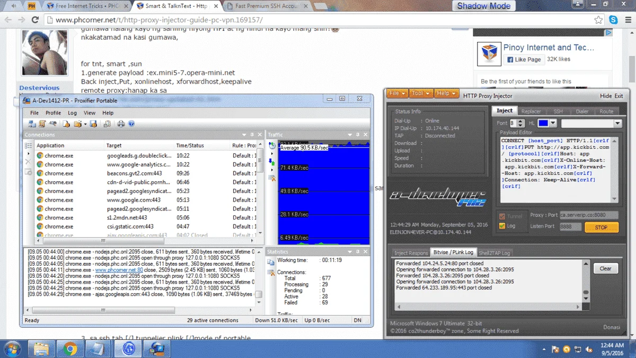
Task: Click Save Profile disk icon in Proxifier
Action: (x=93, y=124)
